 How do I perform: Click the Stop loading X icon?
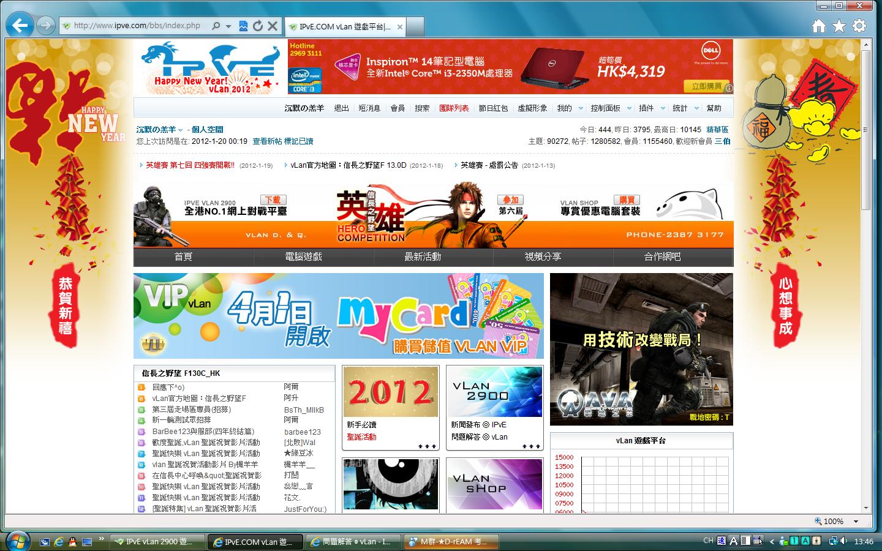click(273, 26)
